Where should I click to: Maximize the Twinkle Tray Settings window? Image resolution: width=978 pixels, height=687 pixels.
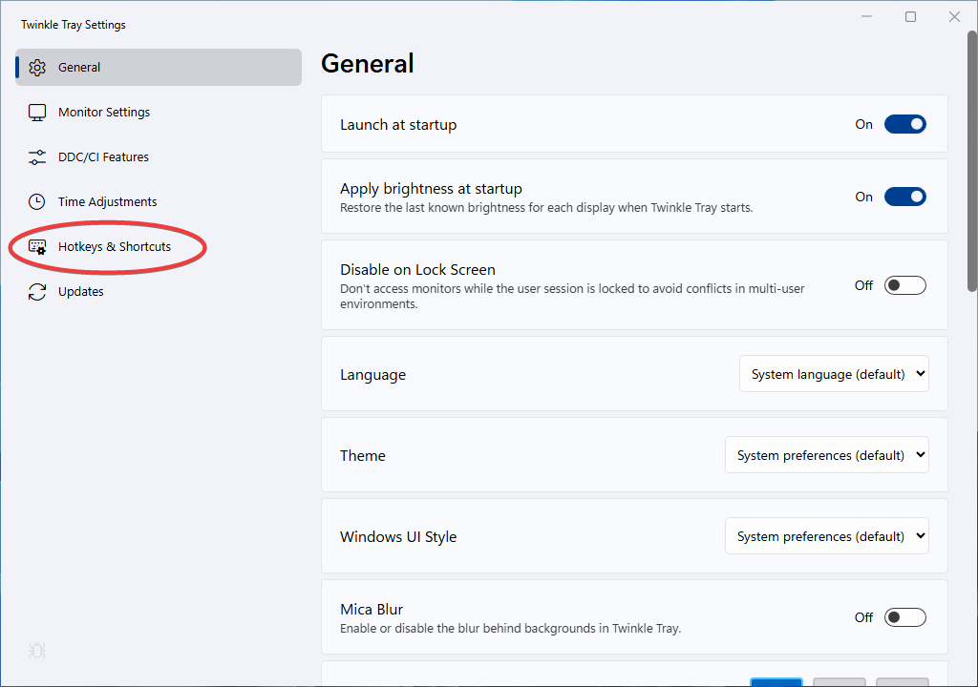910,16
